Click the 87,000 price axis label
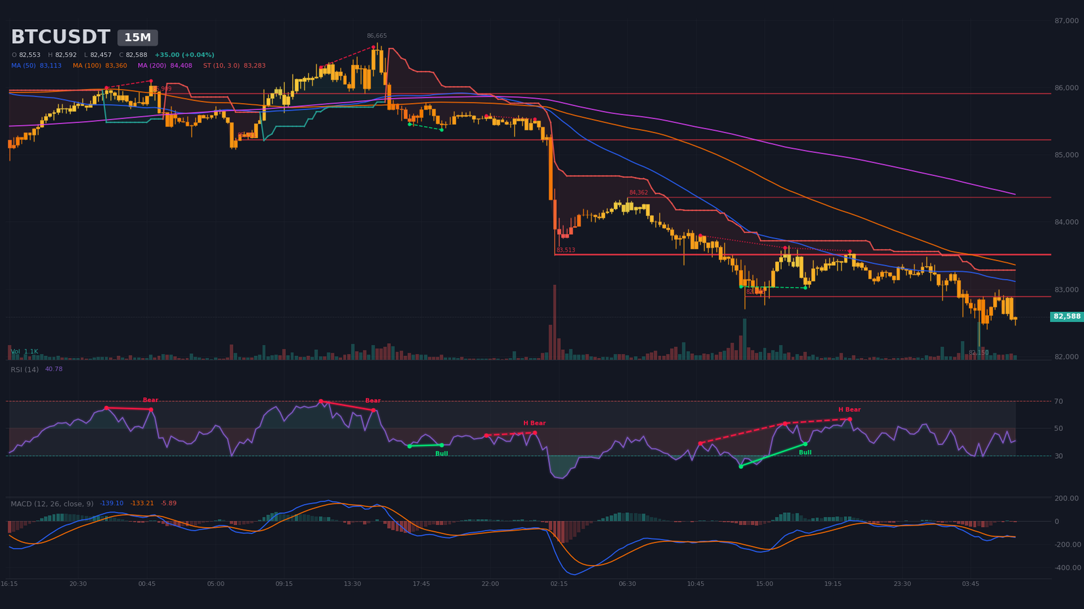1084x609 pixels. (x=1066, y=21)
